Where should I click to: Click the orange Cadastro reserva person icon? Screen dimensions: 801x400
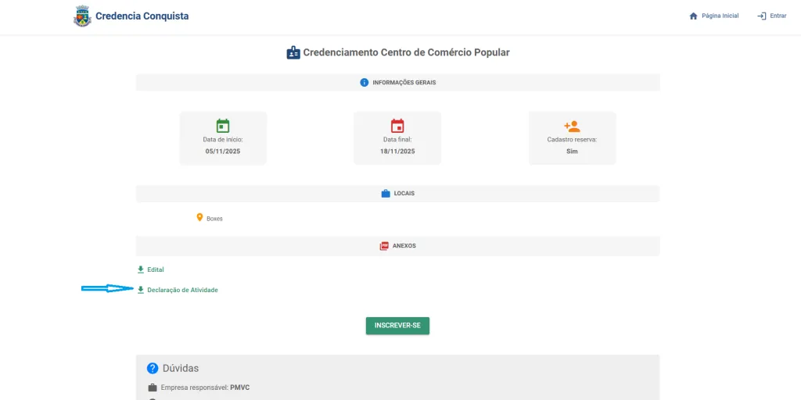pyautogui.click(x=572, y=126)
